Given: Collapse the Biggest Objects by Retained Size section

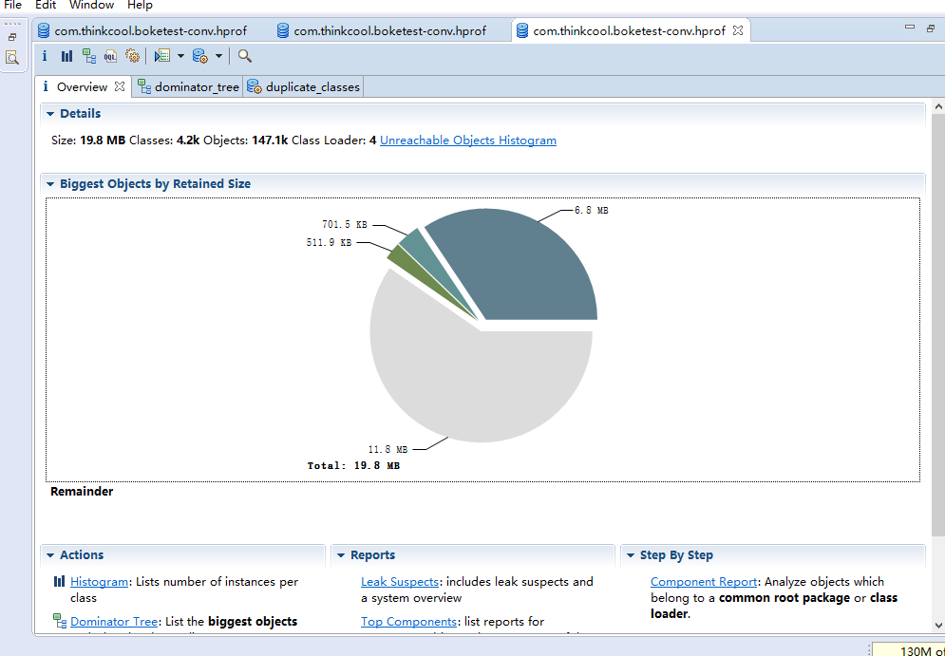Looking at the screenshot, I should pos(50,184).
